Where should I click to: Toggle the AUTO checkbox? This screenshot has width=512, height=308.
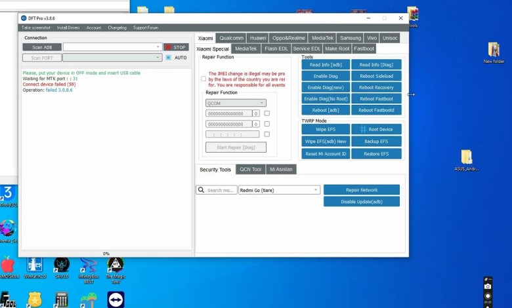tap(168, 58)
